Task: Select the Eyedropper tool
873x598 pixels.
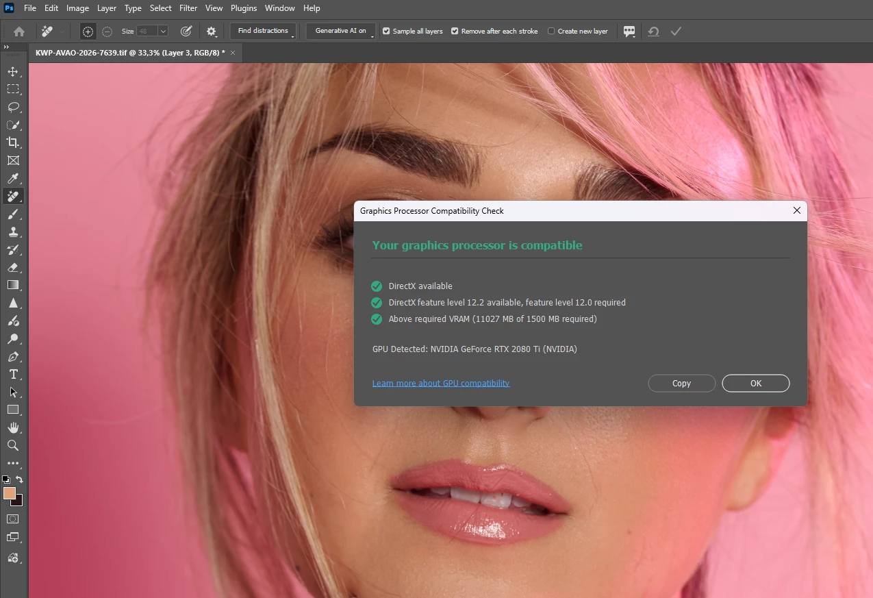Action: (x=13, y=179)
